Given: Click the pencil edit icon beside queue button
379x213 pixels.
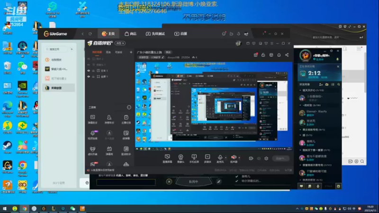Looking at the screenshot, I should click(219, 181).
